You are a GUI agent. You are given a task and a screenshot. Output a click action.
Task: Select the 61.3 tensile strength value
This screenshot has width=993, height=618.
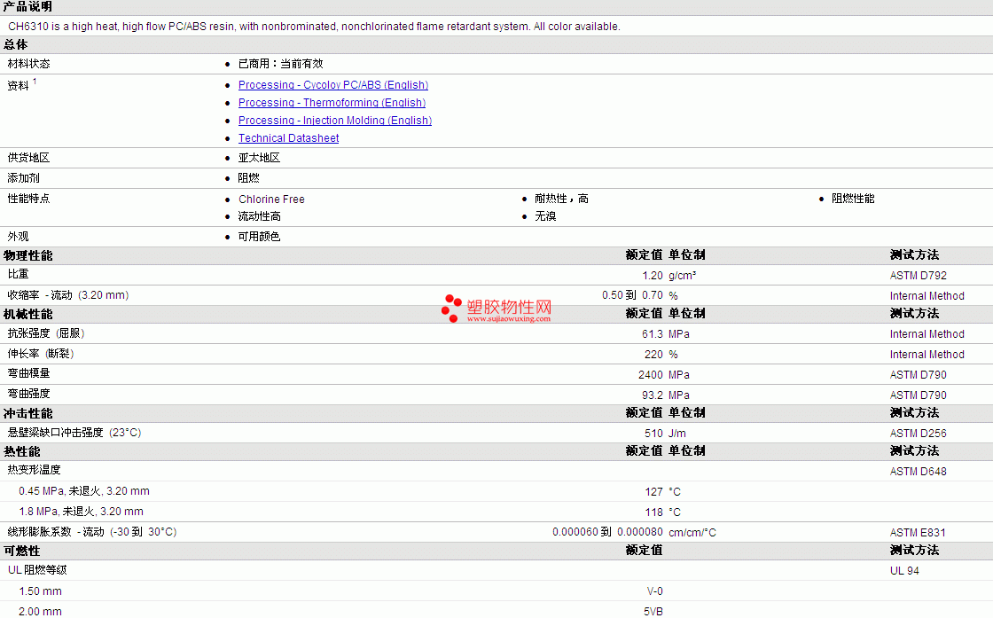pos(653,333)
